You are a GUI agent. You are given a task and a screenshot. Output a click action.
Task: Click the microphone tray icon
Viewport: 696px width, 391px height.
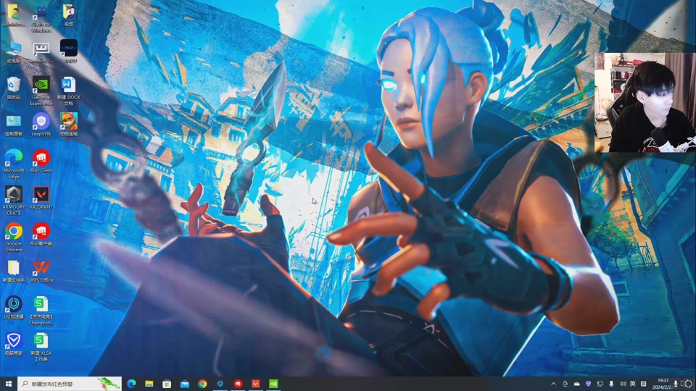pos(611,384)
